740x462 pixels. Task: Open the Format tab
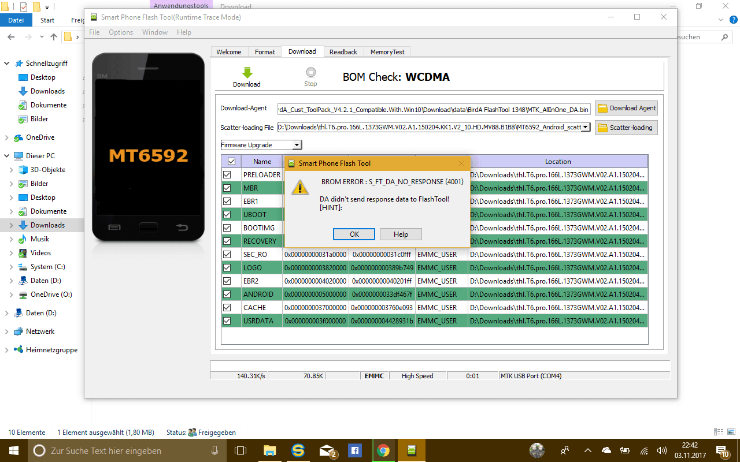(265, 52)
